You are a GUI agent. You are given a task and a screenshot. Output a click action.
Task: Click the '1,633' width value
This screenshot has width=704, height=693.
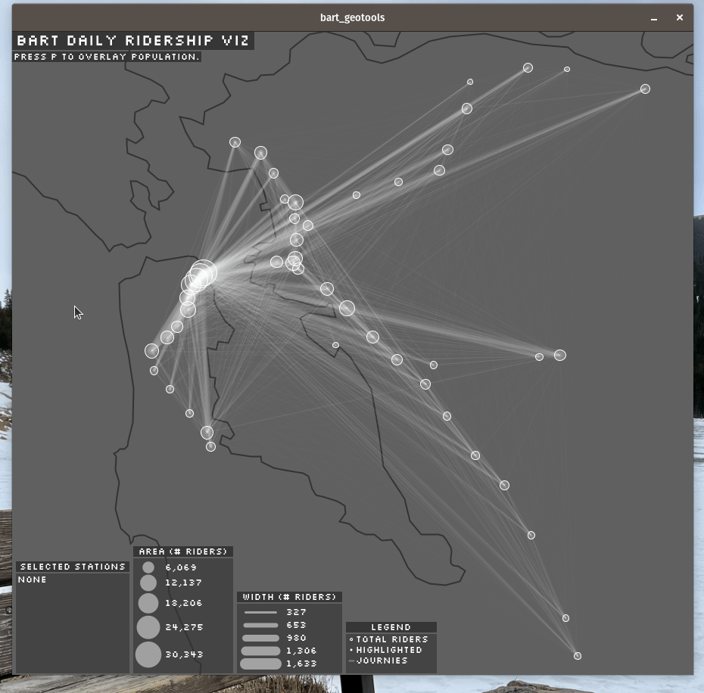click(302, 663)
